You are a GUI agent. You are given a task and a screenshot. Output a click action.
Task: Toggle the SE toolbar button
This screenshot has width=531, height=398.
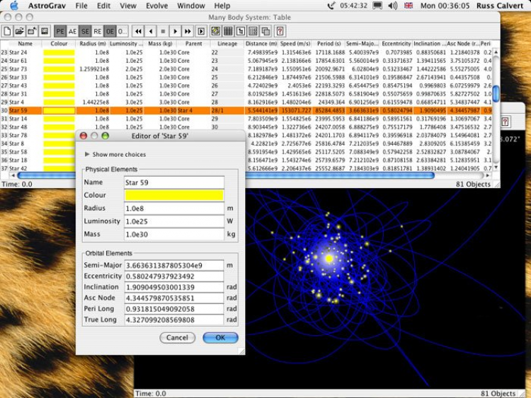coord(85,31)
